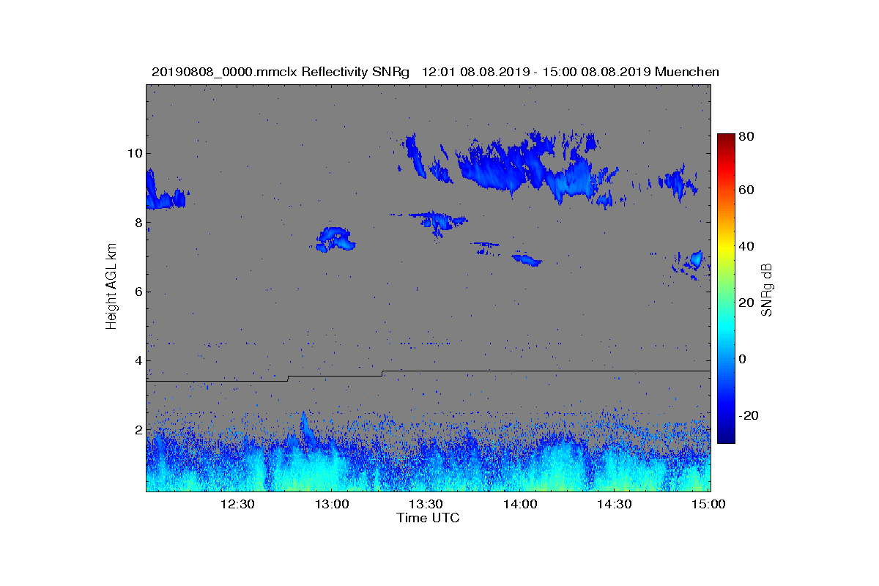Click the height tick label 4

coord(137,360)
